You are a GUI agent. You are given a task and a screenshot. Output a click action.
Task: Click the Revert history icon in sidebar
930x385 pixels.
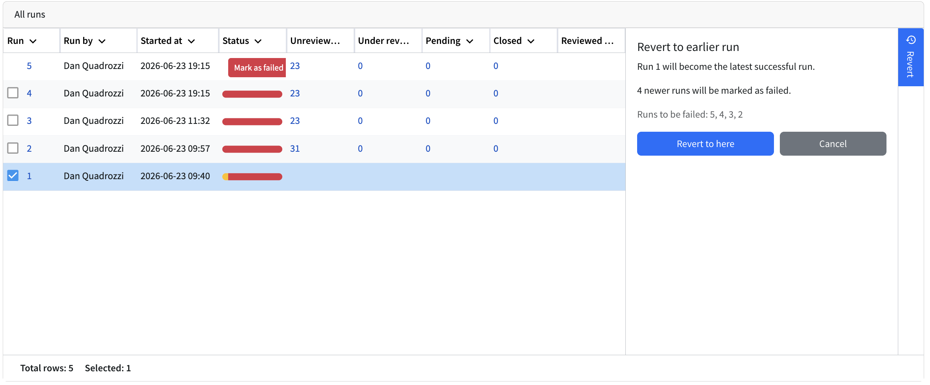[x=911, y=40]
